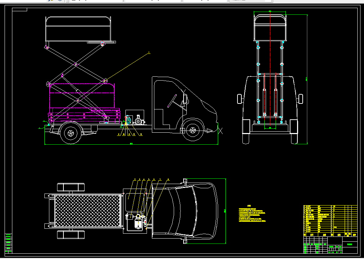
Task: Select the yellow technical notes text block
Action: point(252,213)
